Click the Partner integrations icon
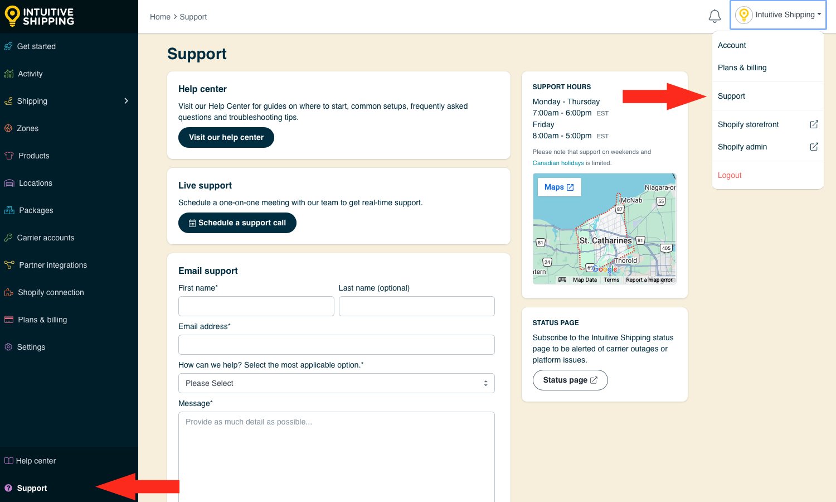The height and width of the screenshot is (502, 836). (9, 265)
